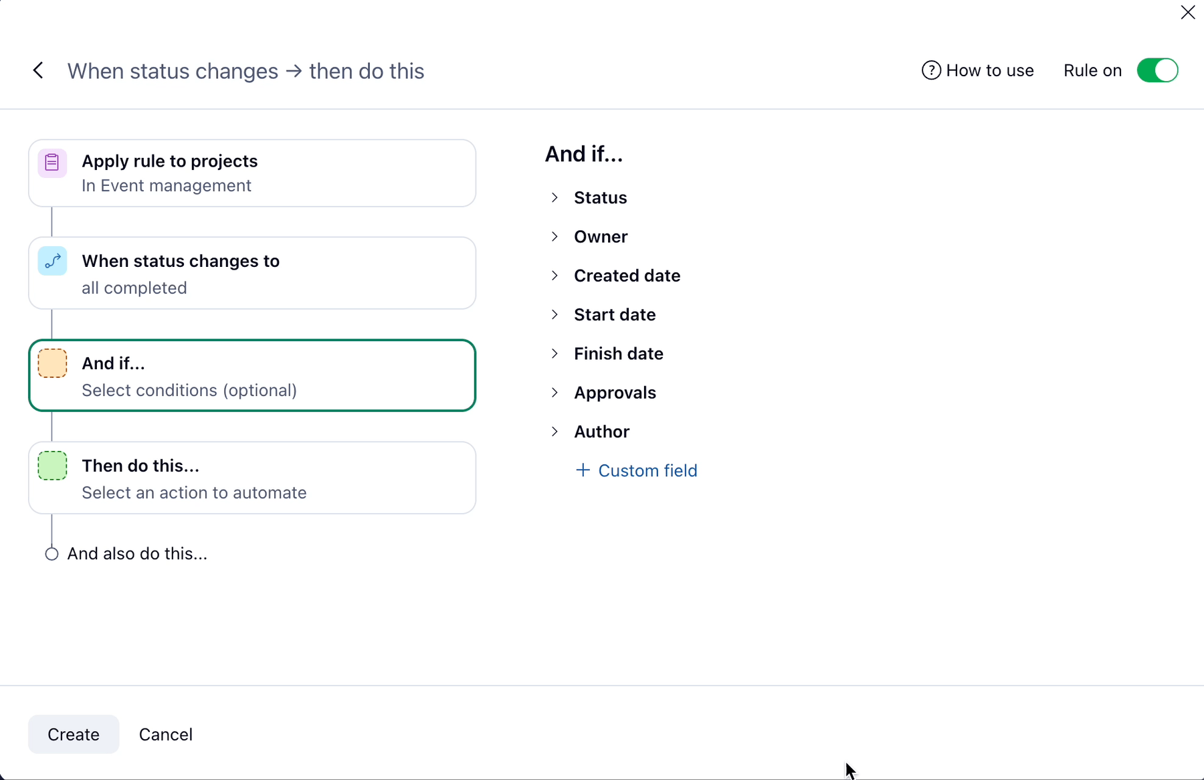Viewport: 1204px width, 780px height.
Task: Expand the Created date condition
Action: (x=555, y=276)
